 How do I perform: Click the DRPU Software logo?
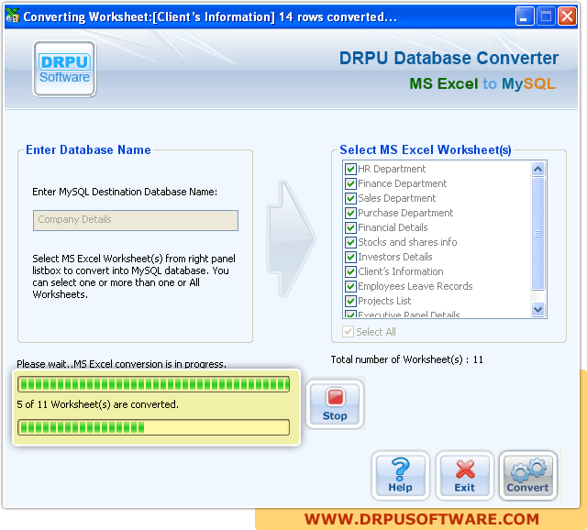click(65, 70)
